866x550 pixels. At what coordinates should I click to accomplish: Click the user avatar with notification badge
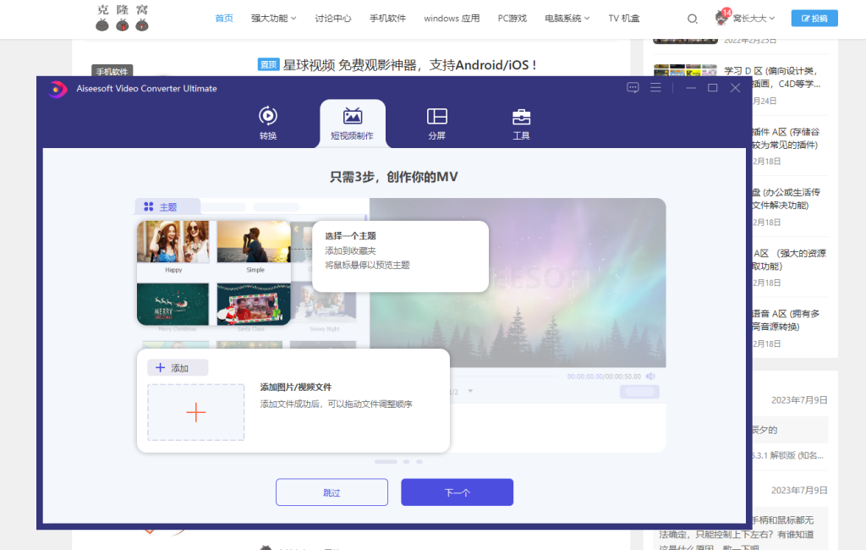tap(722, 17)
